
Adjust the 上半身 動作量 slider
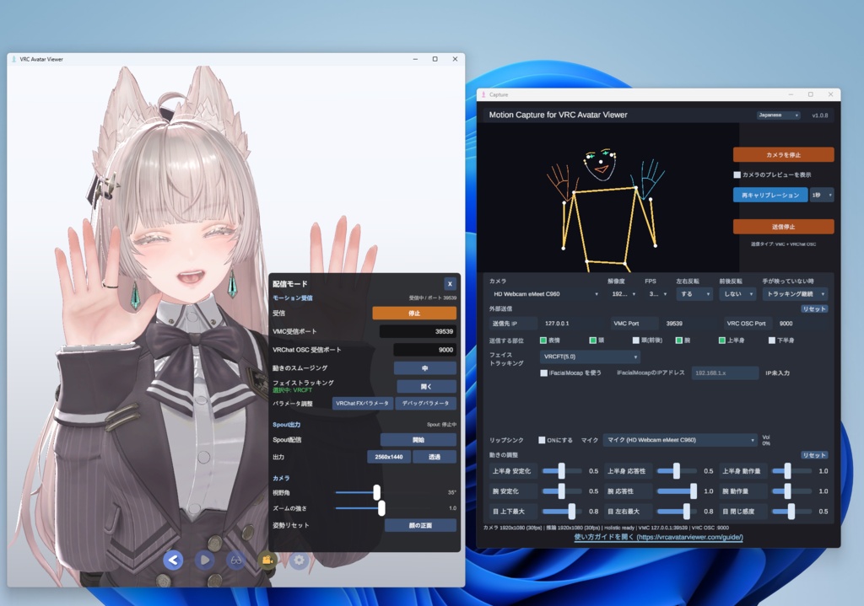787,471
